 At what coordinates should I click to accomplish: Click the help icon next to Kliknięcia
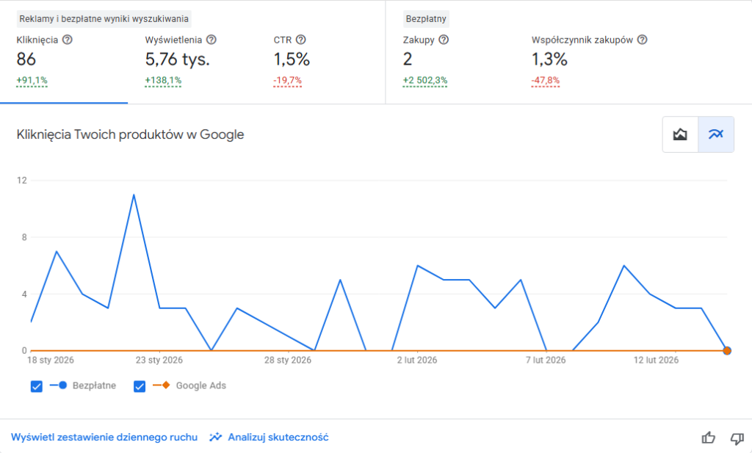pyautogui.click(x=68, y=40)
